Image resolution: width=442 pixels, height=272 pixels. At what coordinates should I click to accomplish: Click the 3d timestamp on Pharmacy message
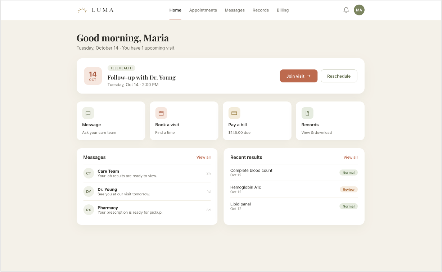point(208,210)
